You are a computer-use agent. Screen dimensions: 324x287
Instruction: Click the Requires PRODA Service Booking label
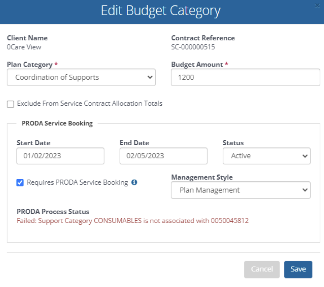click(x=78, y=182)
